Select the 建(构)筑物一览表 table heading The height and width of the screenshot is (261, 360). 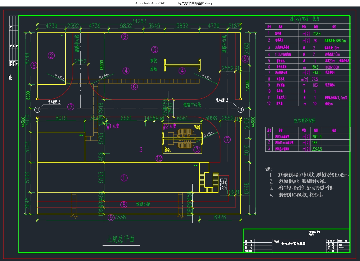point(305,19)
